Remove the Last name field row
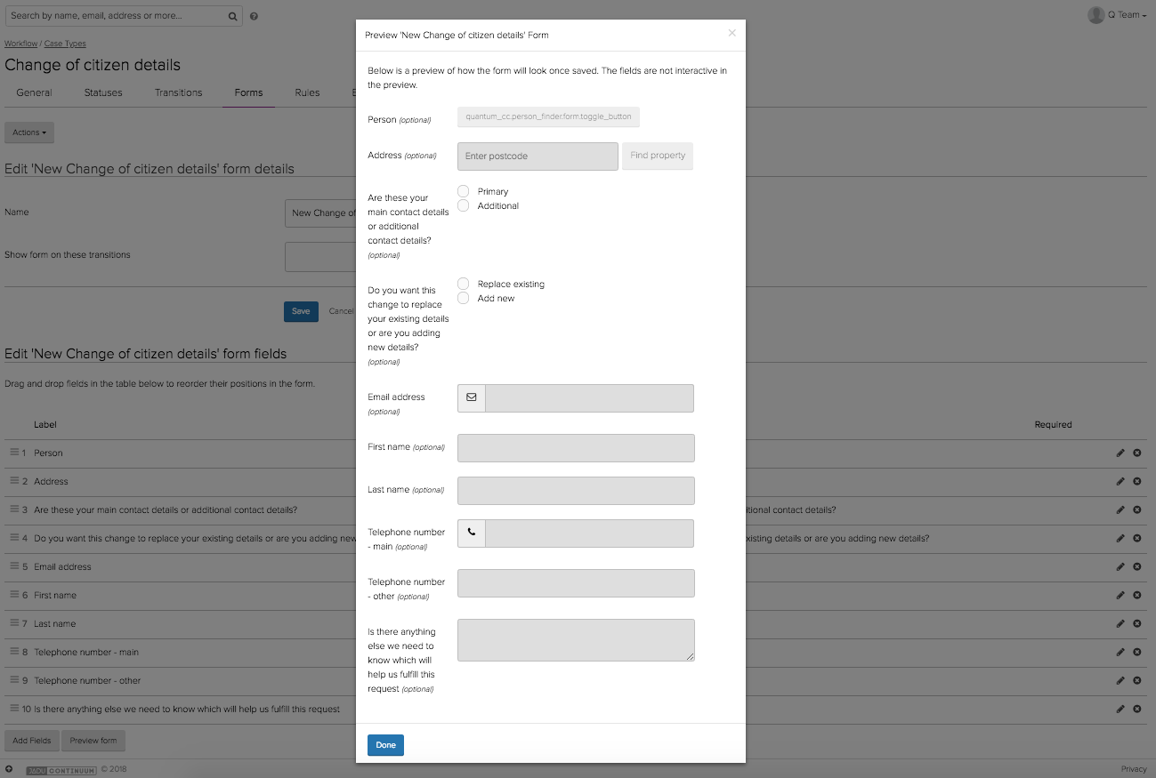This screenshot has width=1156, height=778. [1137, 624]
